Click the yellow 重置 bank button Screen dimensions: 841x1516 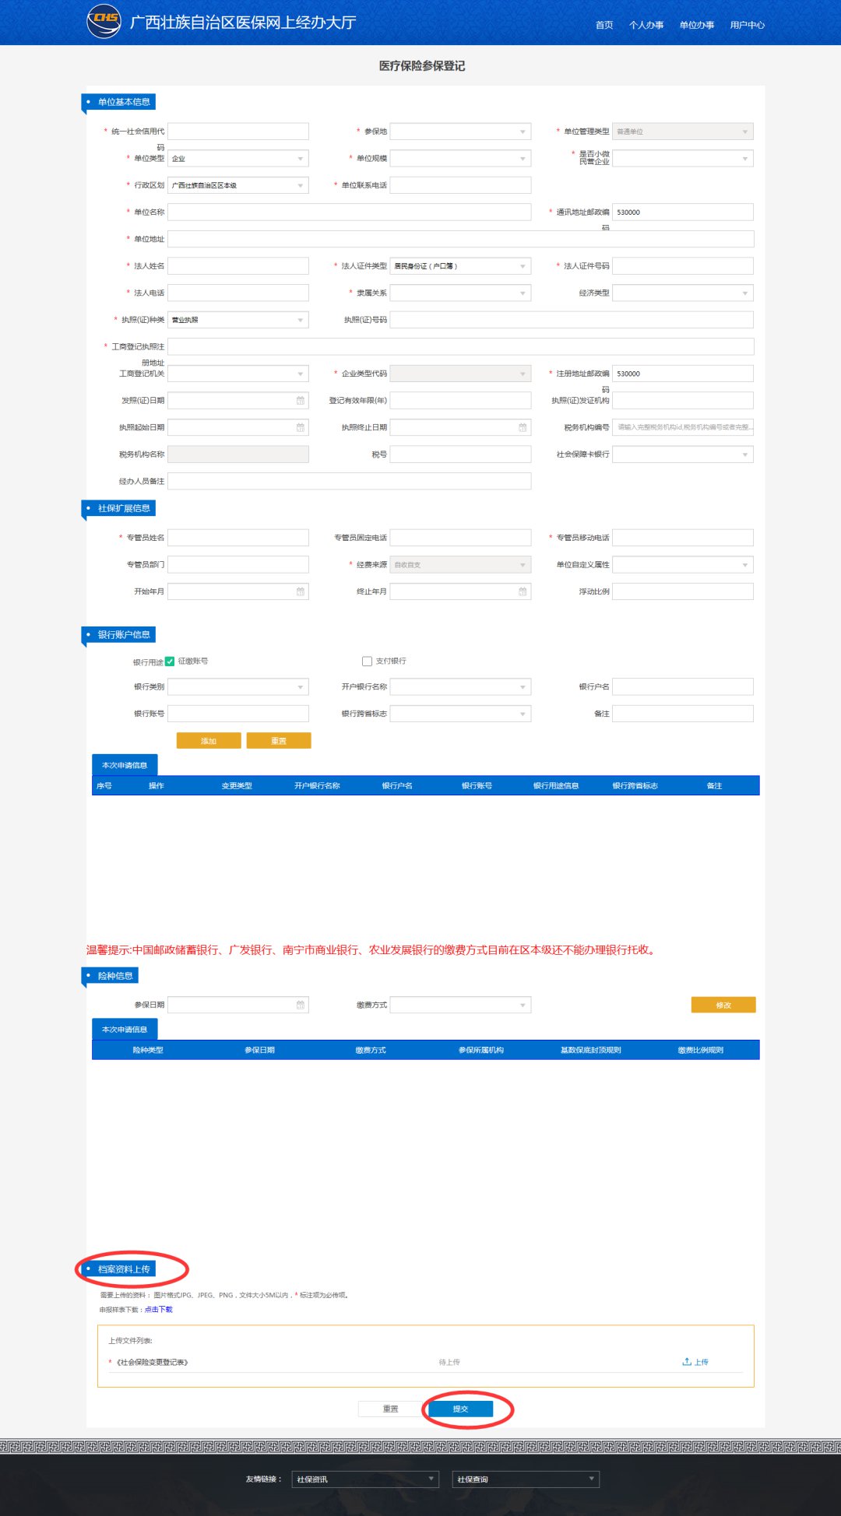(x=279, y=741)
